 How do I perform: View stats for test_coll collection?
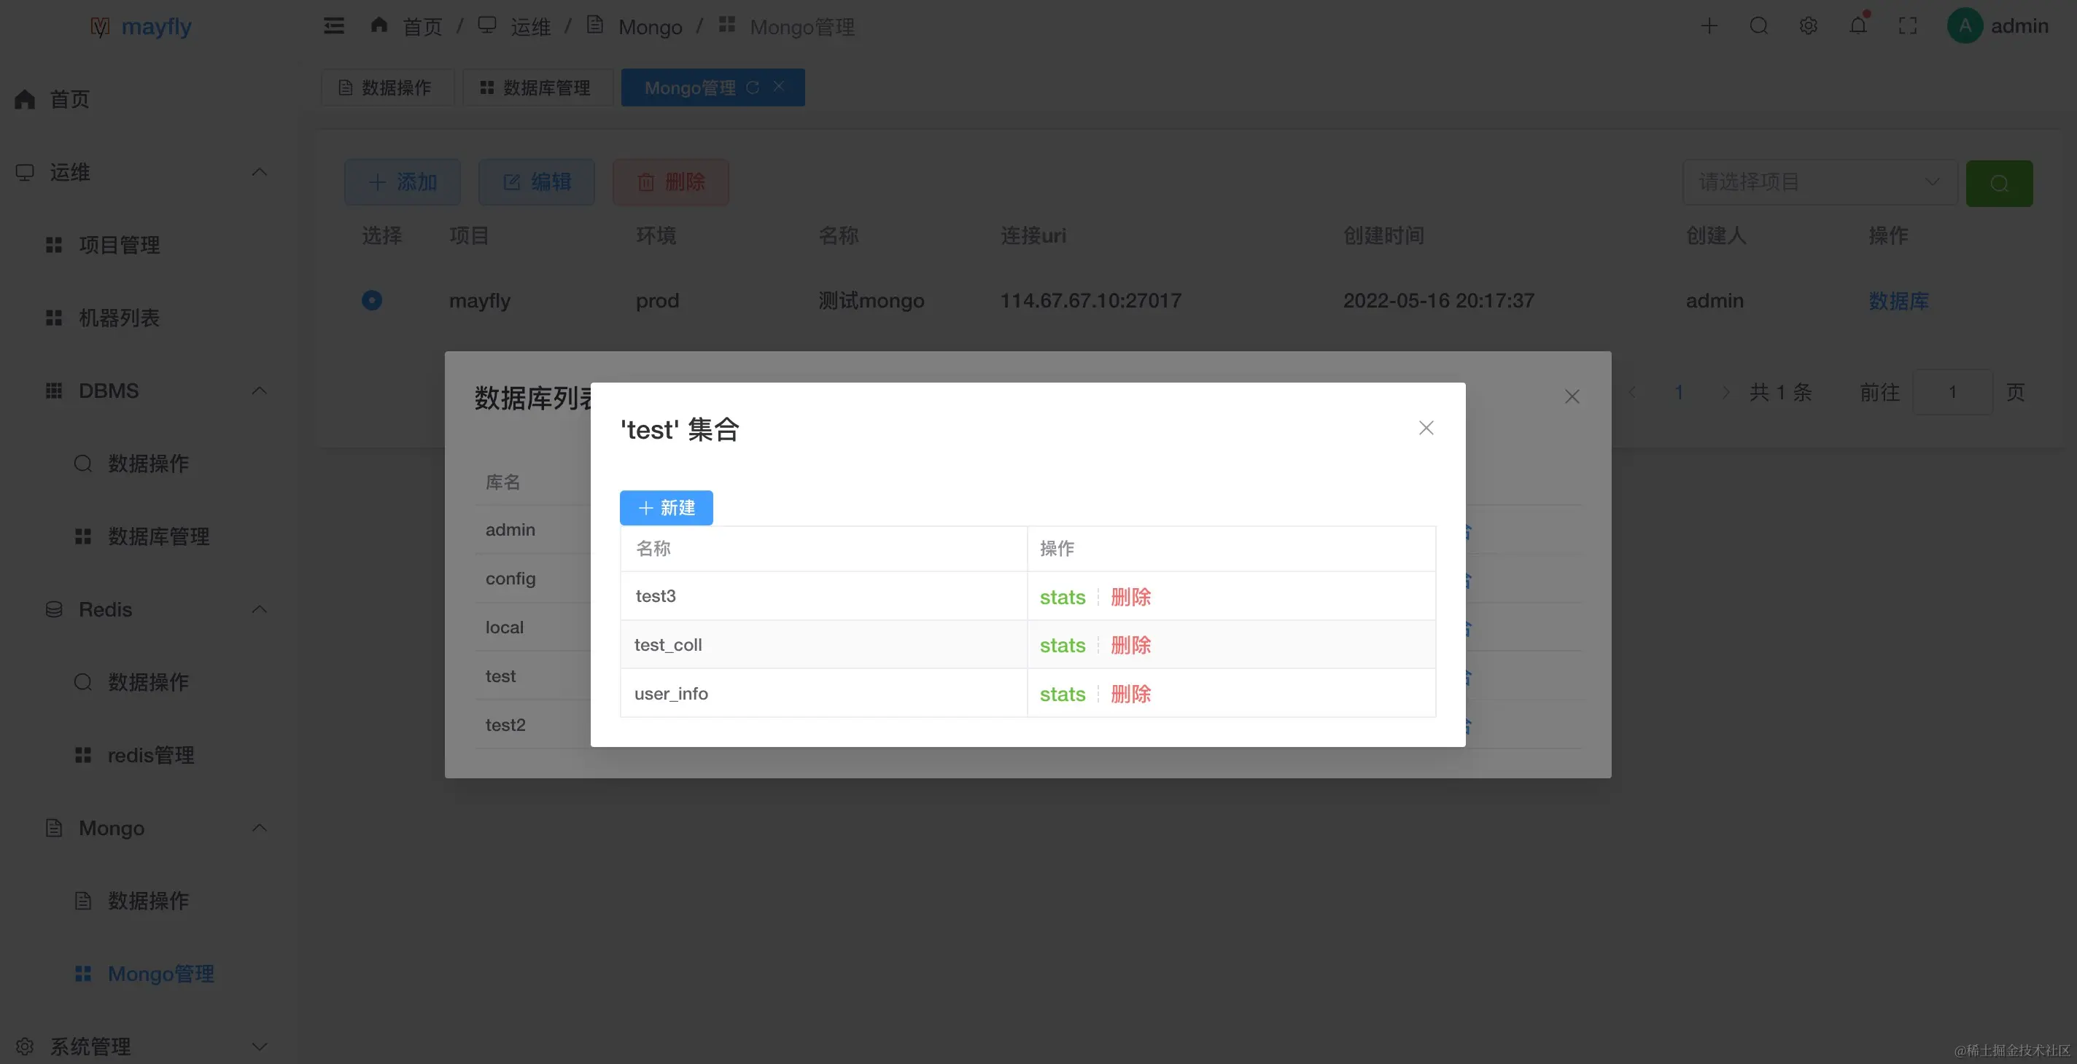coord(1062,645)
